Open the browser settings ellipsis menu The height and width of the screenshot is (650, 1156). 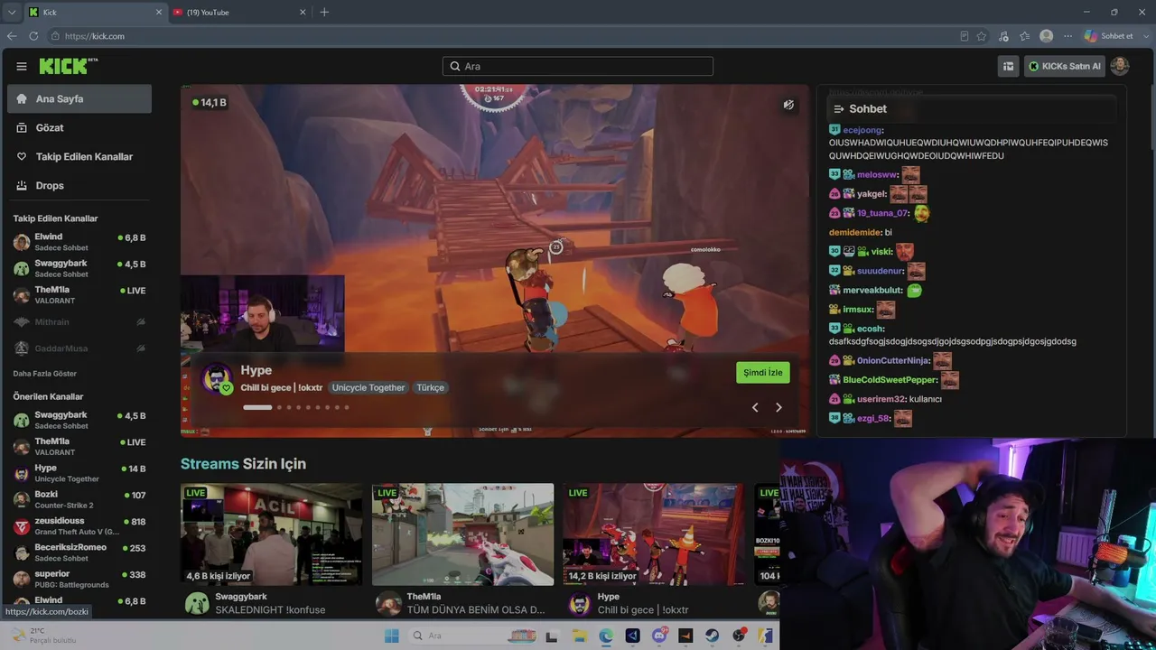point(1067,36)
